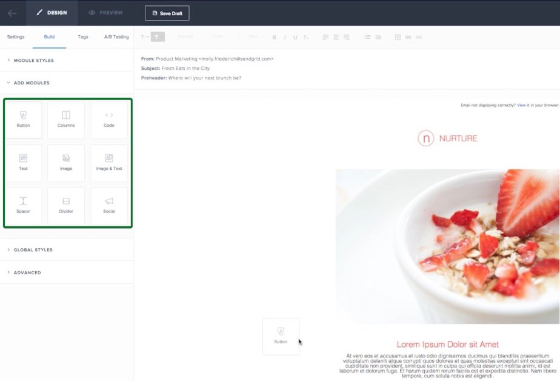Add the Image & Text module

(109, 163)
